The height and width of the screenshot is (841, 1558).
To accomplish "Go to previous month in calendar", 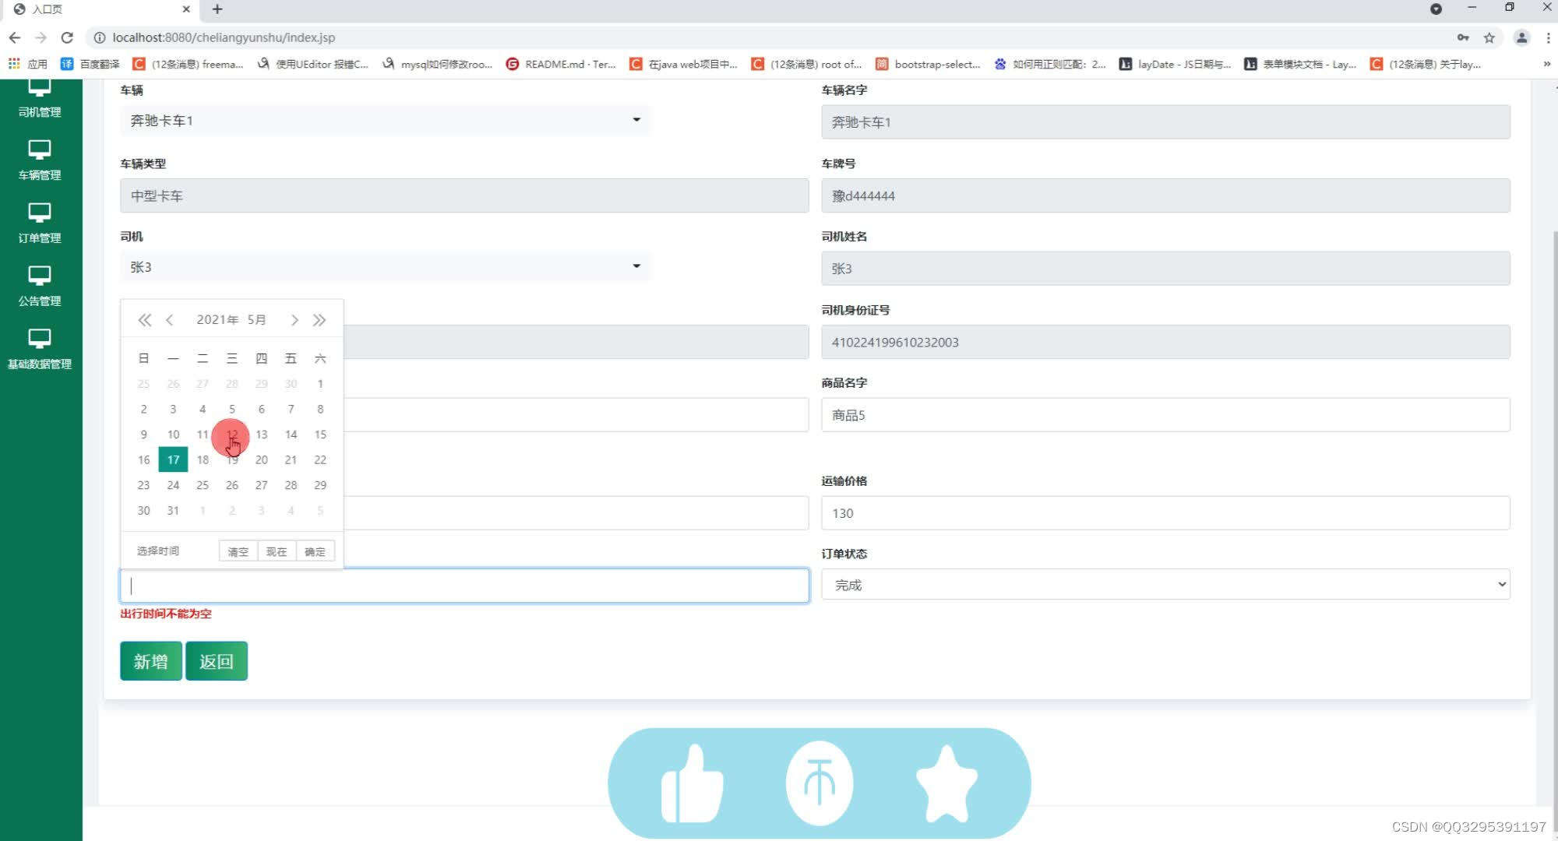I will (169, 320).
